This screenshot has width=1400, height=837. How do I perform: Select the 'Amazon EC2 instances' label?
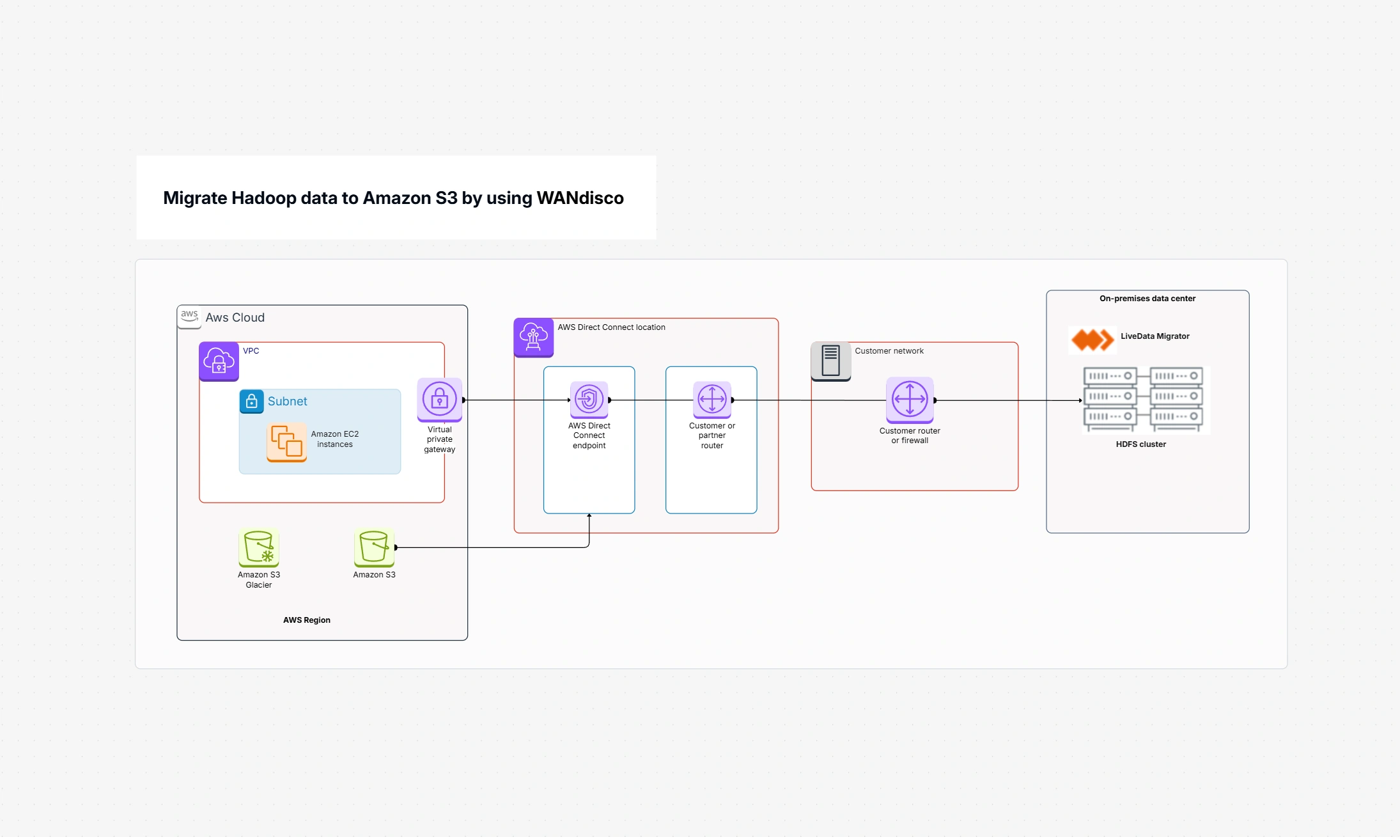click(335, 439)
